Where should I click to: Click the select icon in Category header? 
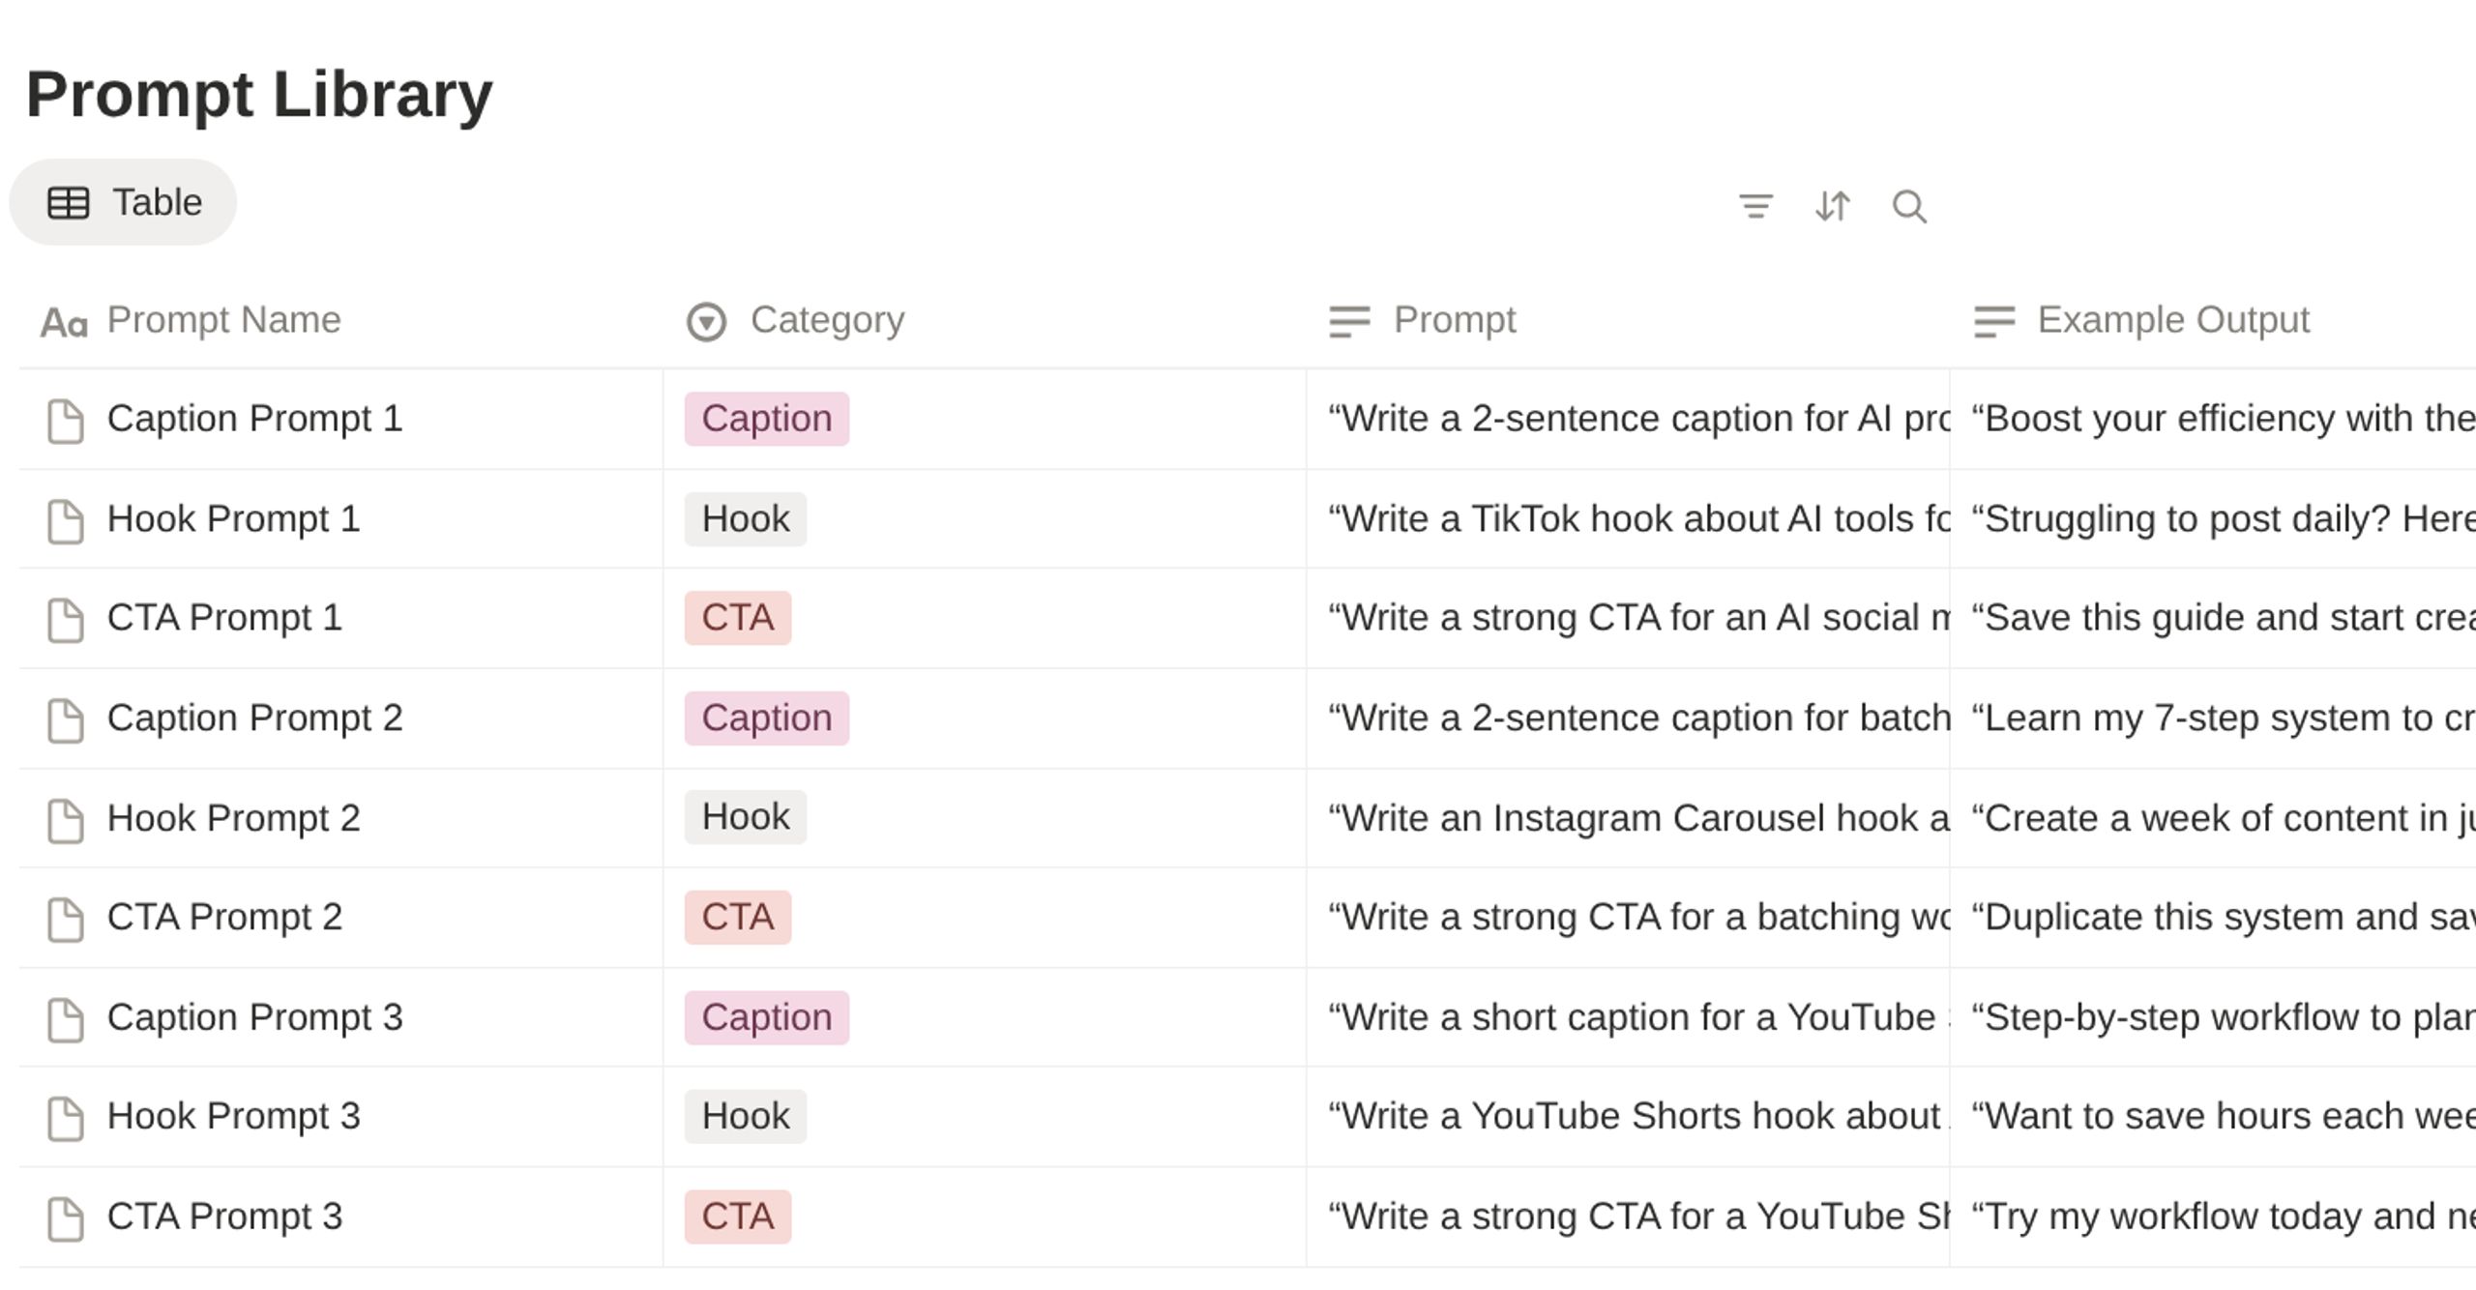[706, 321]
